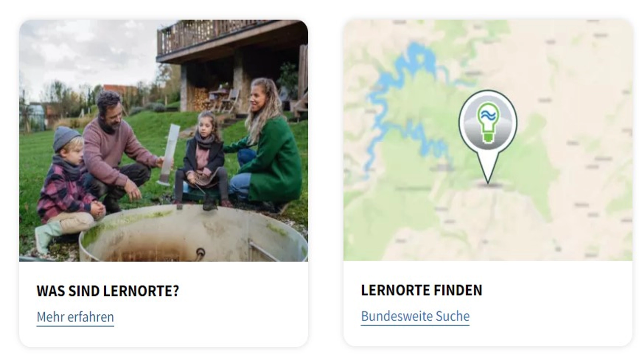642x361 pixels.
Task: Open the family photo card image
Action: (x=164, y=140)
